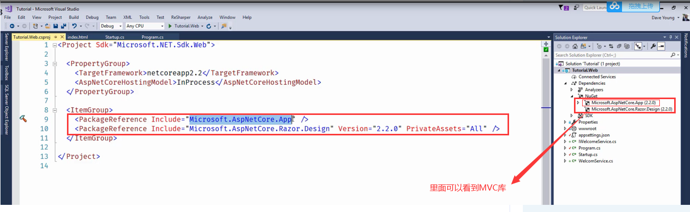Click the Navigate Forward arrow icon
Screen dimensions: 690x212
coord(25,26)
